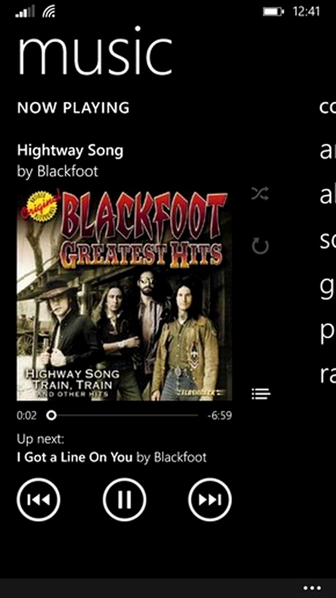This screenshot has width=336, height=598.
Task: Tap the battery status icon
Action: click(273, 12)
